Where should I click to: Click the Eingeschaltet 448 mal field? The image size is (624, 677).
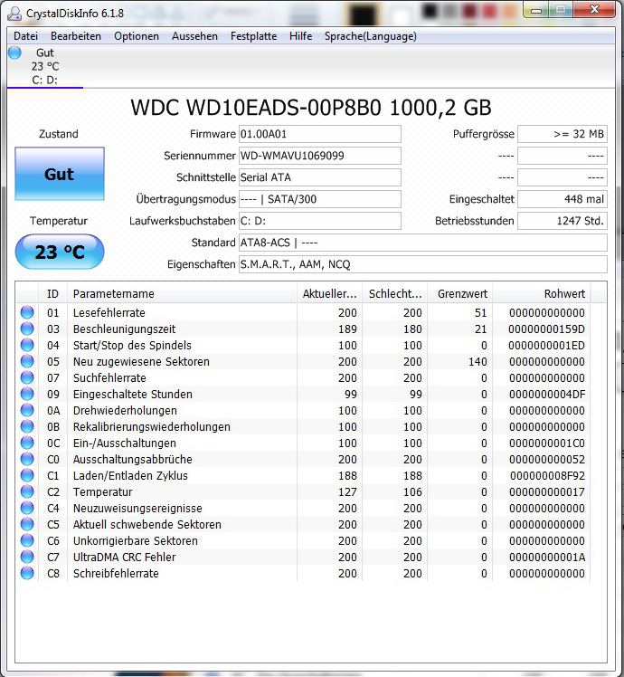pos(563,199)
